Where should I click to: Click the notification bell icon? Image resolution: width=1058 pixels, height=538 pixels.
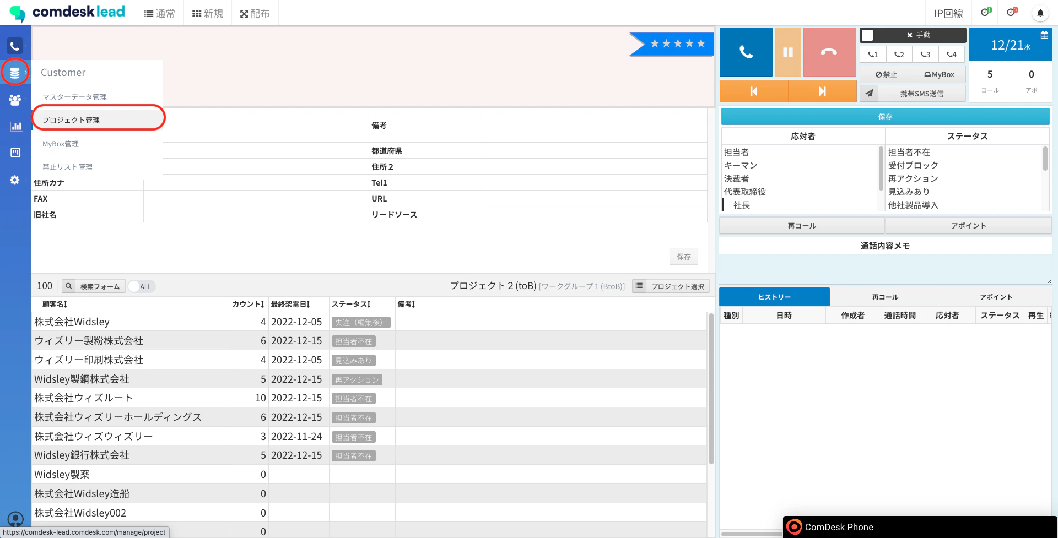coord(1040,13)
